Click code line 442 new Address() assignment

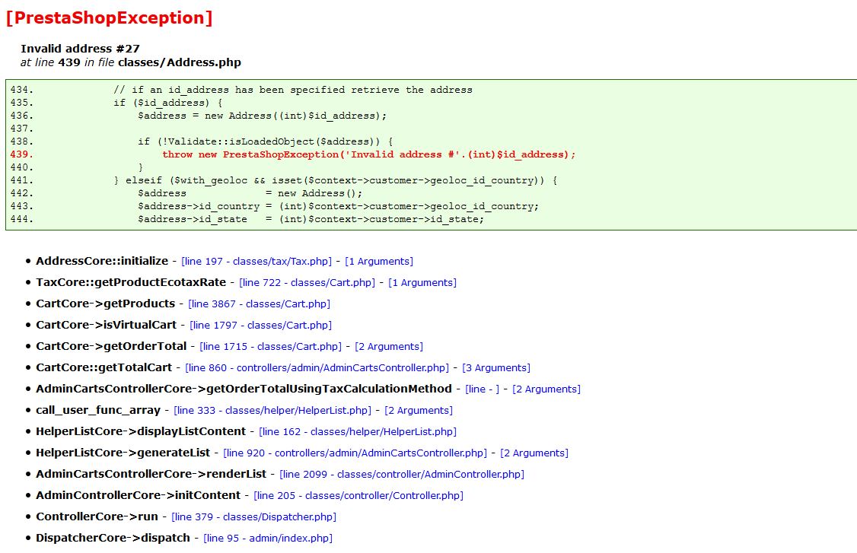[x=250, y=193]
